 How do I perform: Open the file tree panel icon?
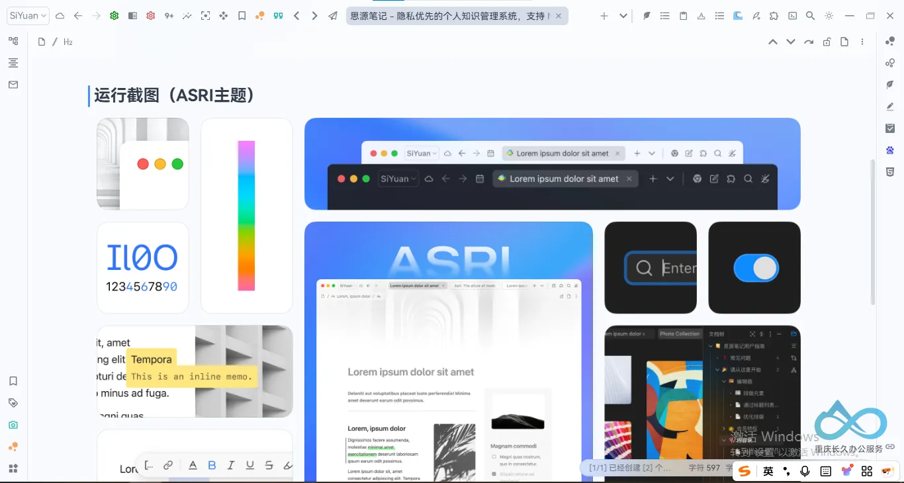coord(13,41)
